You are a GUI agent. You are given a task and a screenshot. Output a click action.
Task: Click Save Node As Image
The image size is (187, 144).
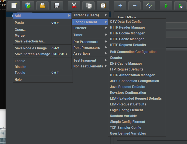click(31, 48)
